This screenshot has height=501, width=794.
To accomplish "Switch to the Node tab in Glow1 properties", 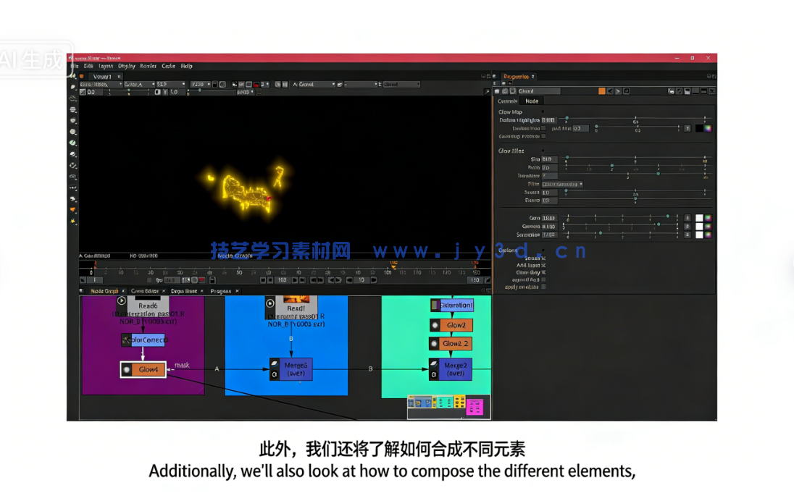I will [531, 101].
